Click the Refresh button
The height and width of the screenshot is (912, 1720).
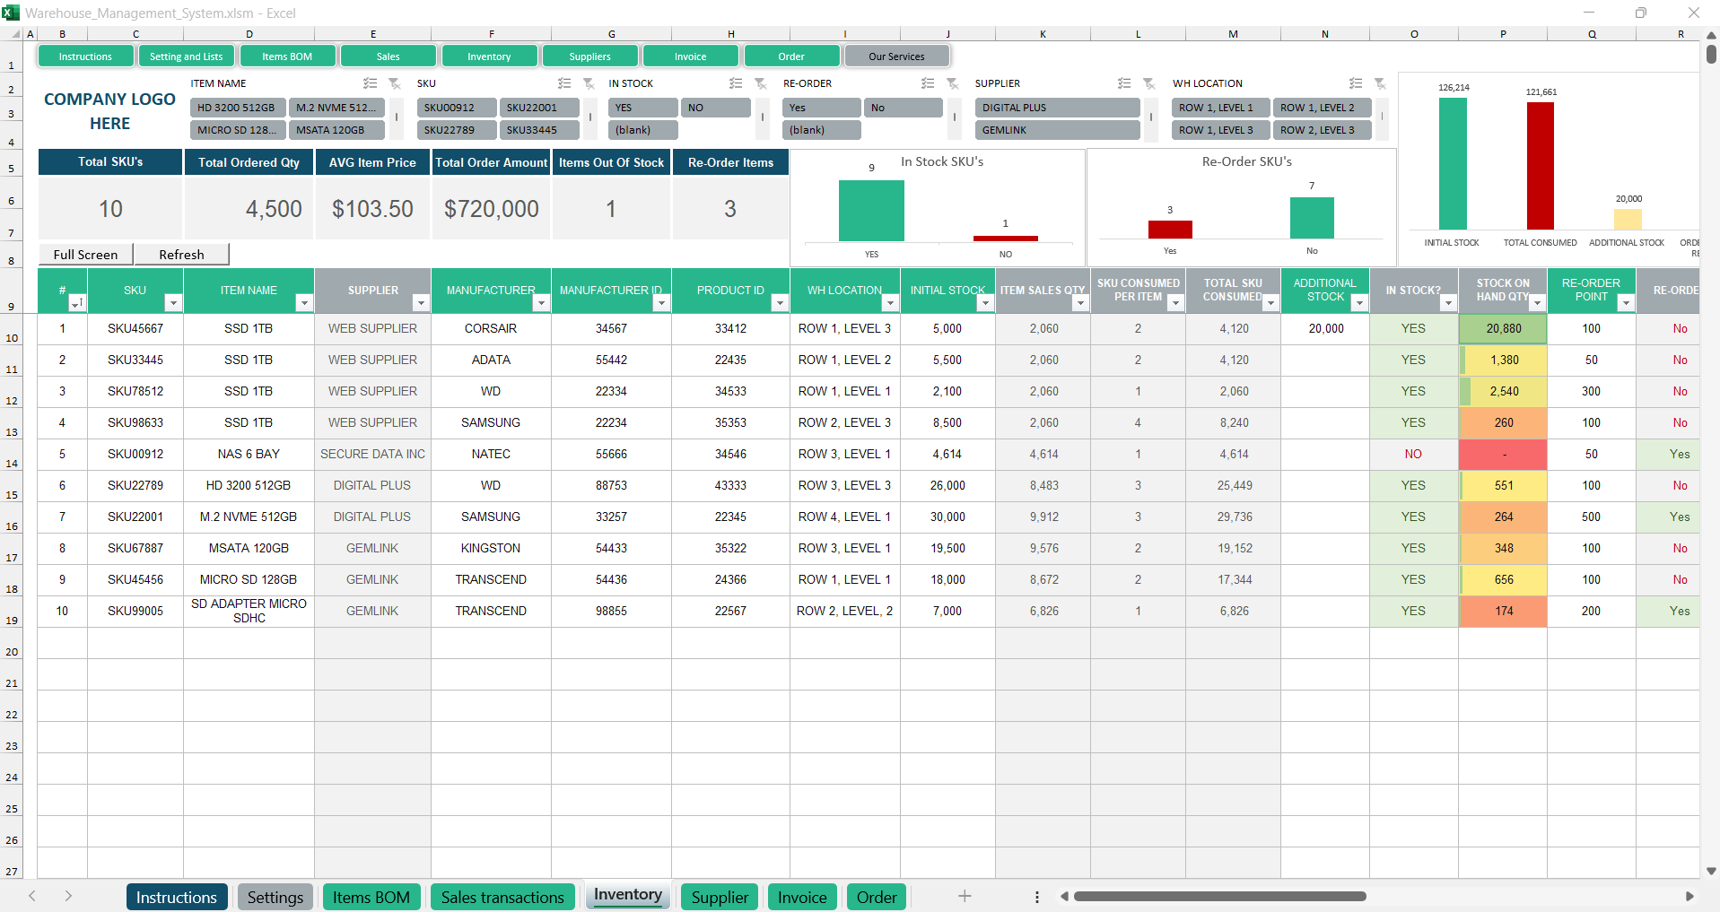(x=181, y=254)
